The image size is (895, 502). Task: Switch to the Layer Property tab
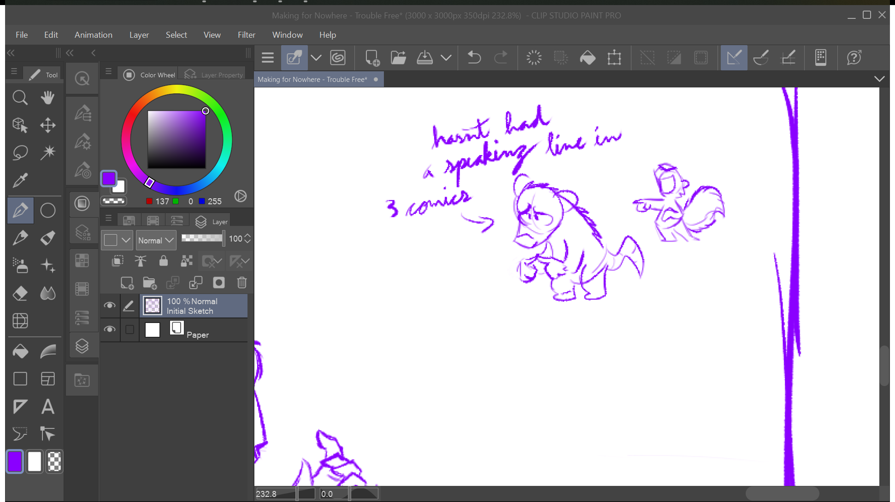(215, 75)
